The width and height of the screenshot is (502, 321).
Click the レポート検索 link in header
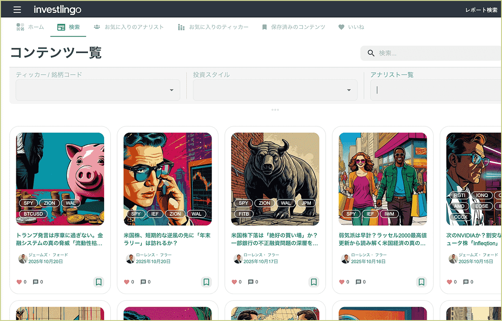click(481, 10)
